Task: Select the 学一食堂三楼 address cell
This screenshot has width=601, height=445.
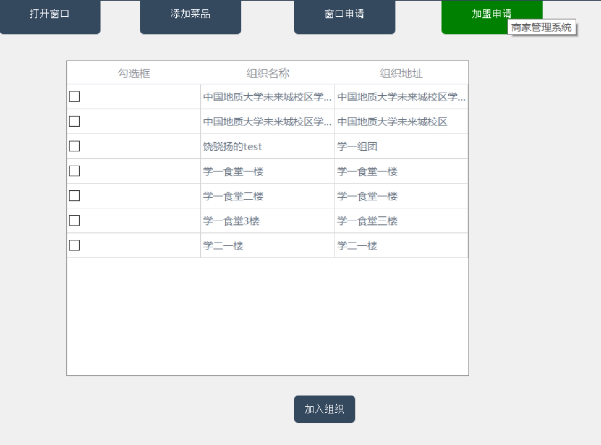Action: pos(367,221)
